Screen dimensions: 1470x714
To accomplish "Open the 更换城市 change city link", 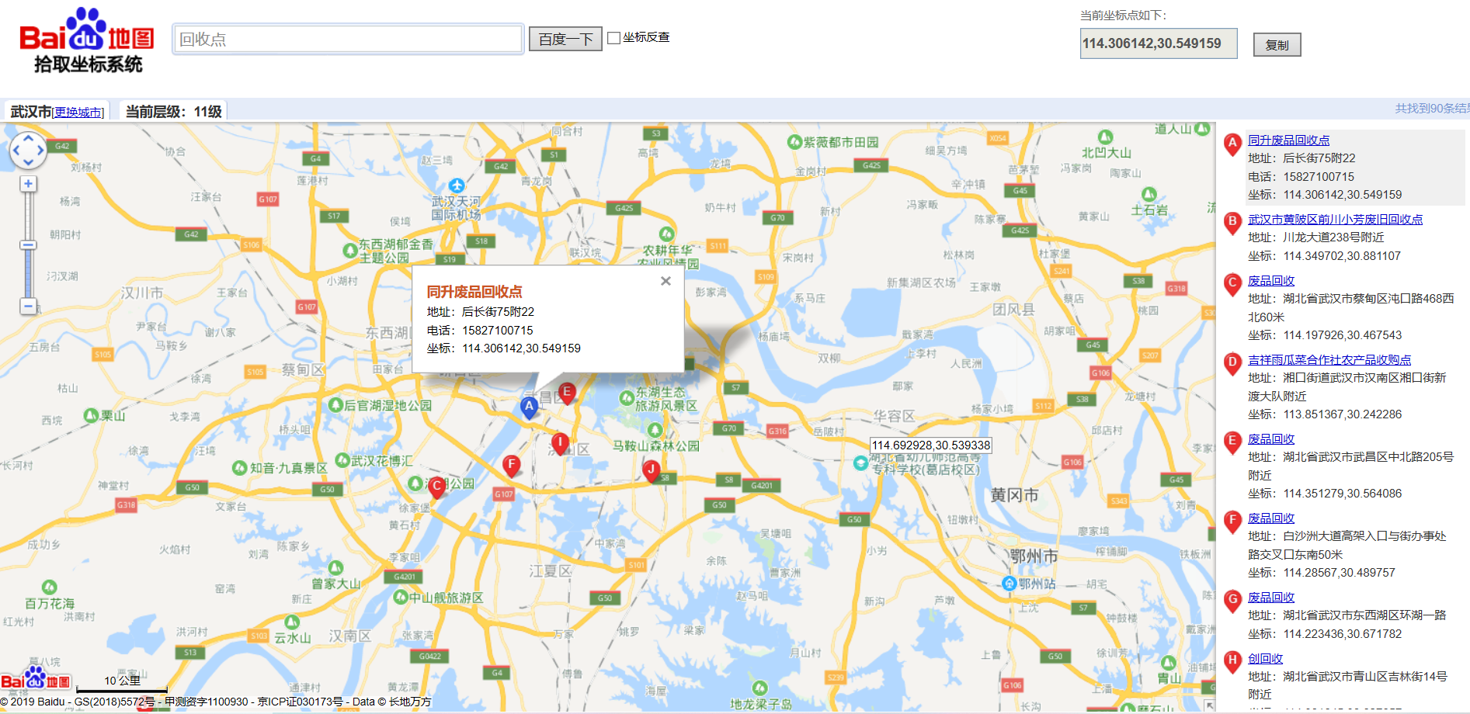I will point(78,113).
